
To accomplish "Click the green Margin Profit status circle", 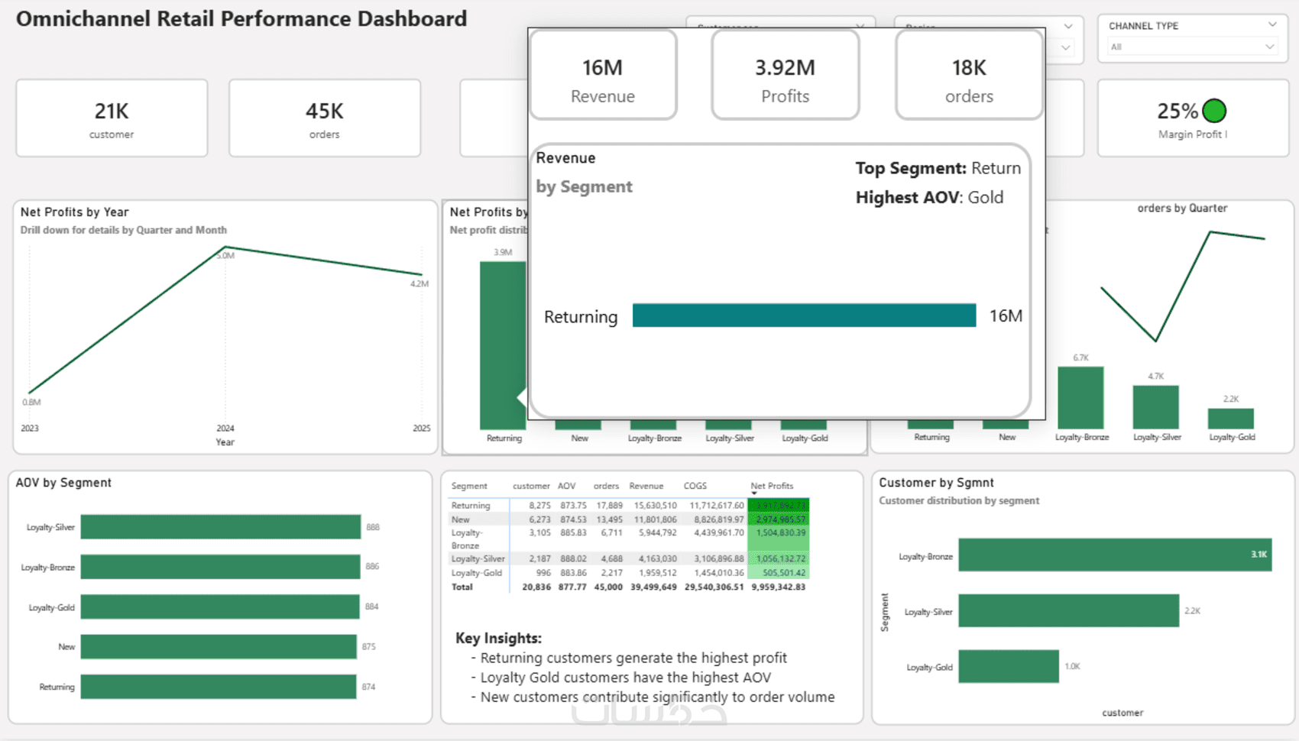I will 1214,111.
